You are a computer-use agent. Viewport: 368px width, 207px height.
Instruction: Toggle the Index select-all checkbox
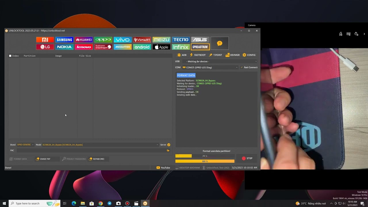pos(10,56)
